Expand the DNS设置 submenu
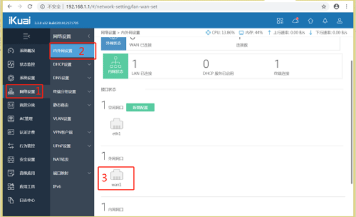Viewport: 356px width, 217px height. [x=72, y=78]
